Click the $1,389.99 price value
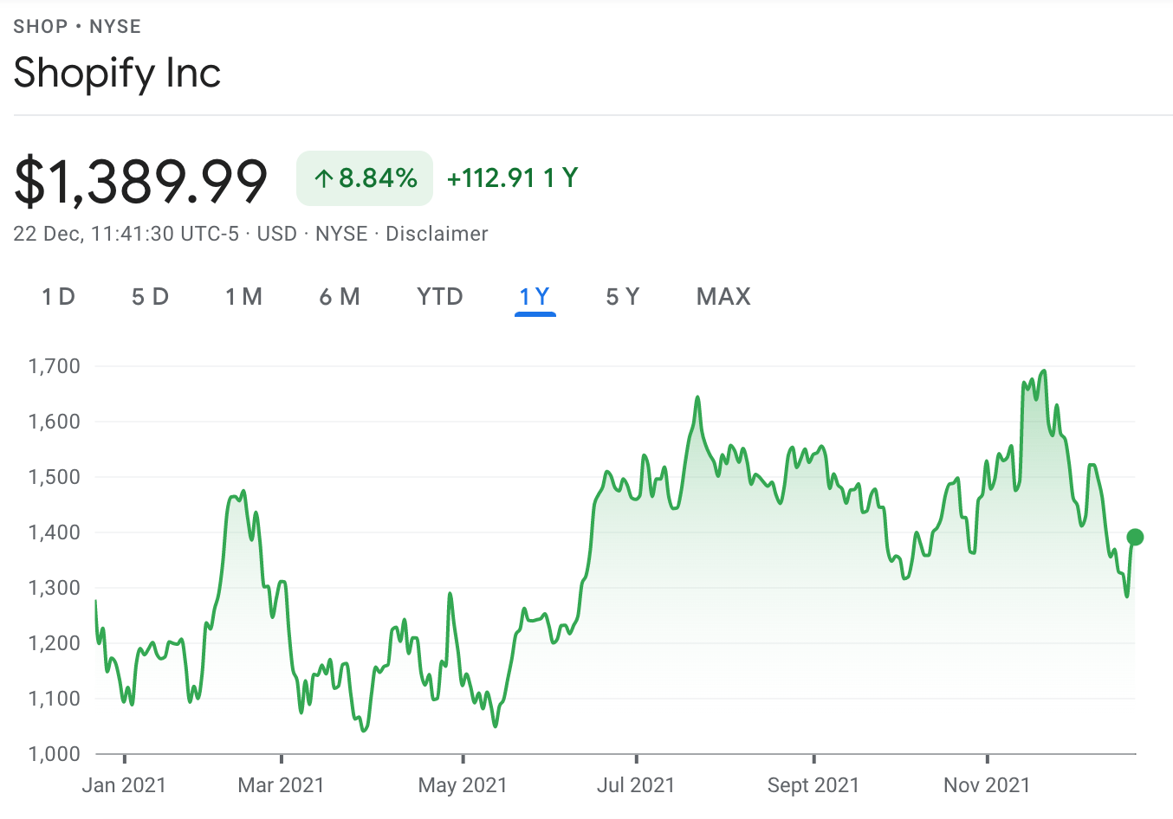 pyautogui.click(x=140, y=181)
